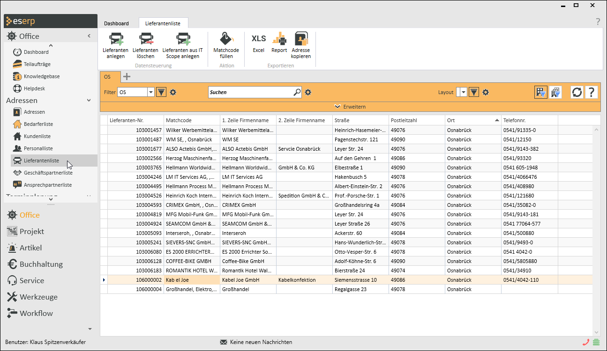Screen dimensions: 607x351
Task: Select row with Kabel Joe GmbH
Action: [x=347, y=280]
